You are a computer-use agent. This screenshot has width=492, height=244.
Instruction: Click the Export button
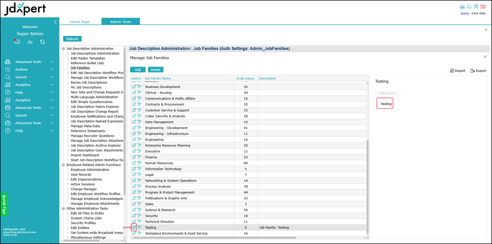click(478, 71)
